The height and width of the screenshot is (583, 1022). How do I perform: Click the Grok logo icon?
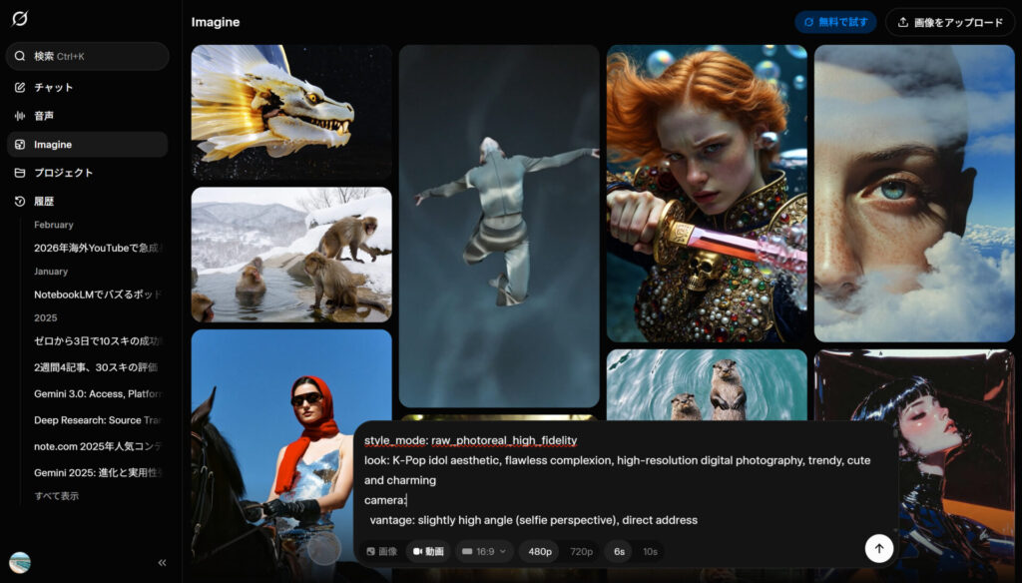click(20, 19)
